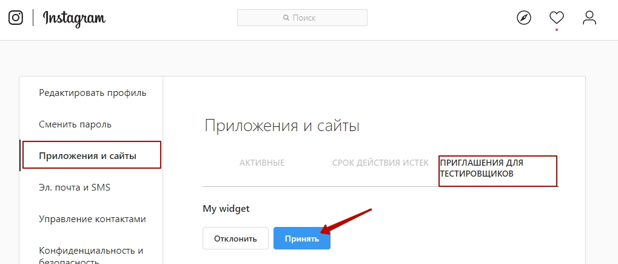Select Сменить пароль in the sidebar
The width and height of the screenshot is (618, 264).
click(75, 124)
